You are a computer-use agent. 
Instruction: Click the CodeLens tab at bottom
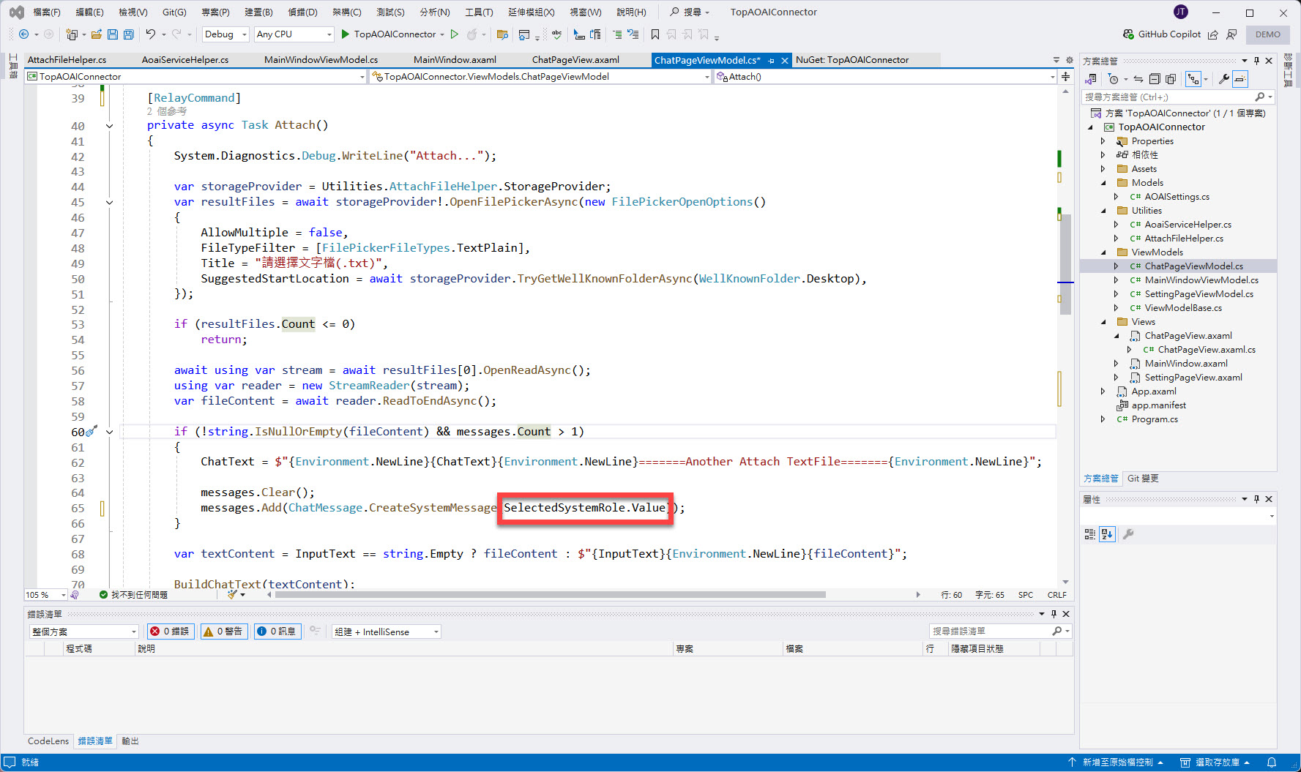click(x=48, y=741)
